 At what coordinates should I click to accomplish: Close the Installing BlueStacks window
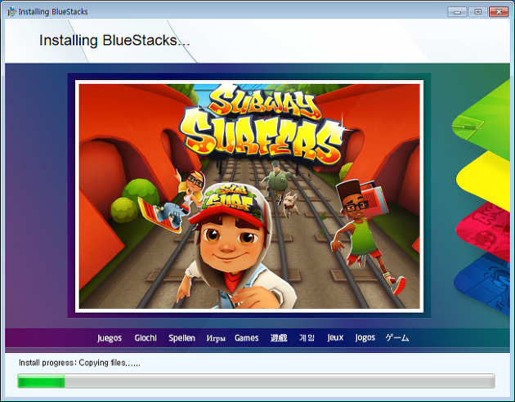coord(499,11)
